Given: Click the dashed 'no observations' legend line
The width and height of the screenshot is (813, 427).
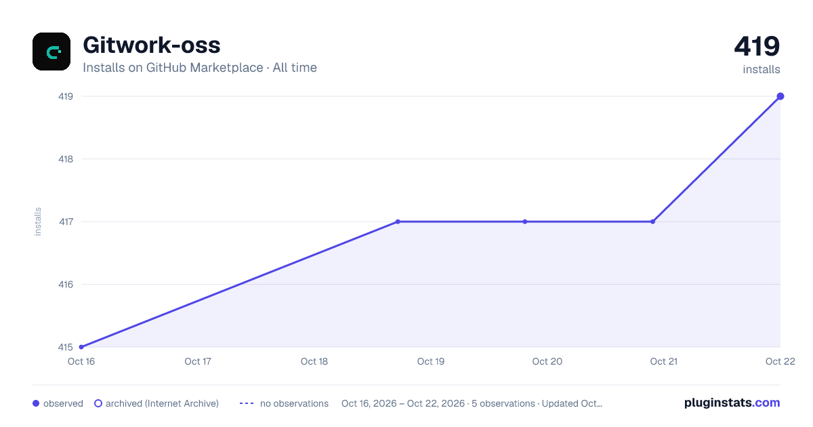Looking at the screenshot, I should 246,403.
